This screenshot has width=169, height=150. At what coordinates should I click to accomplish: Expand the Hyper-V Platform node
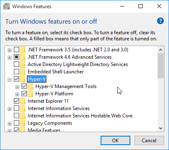click(x=17, y=95)
